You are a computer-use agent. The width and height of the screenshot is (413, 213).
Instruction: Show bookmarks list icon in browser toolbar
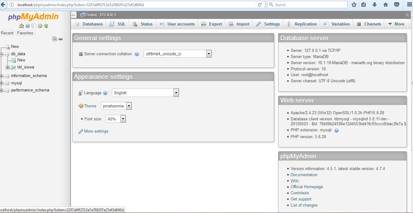point(364,5)
